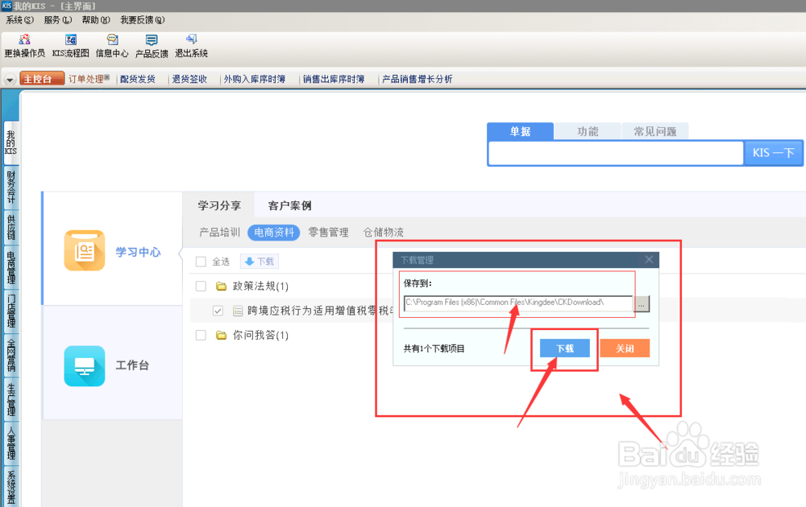Open the 我的KIS sidebar tab
This screenshot has width=806, height=507.
[x=10, y=142]
